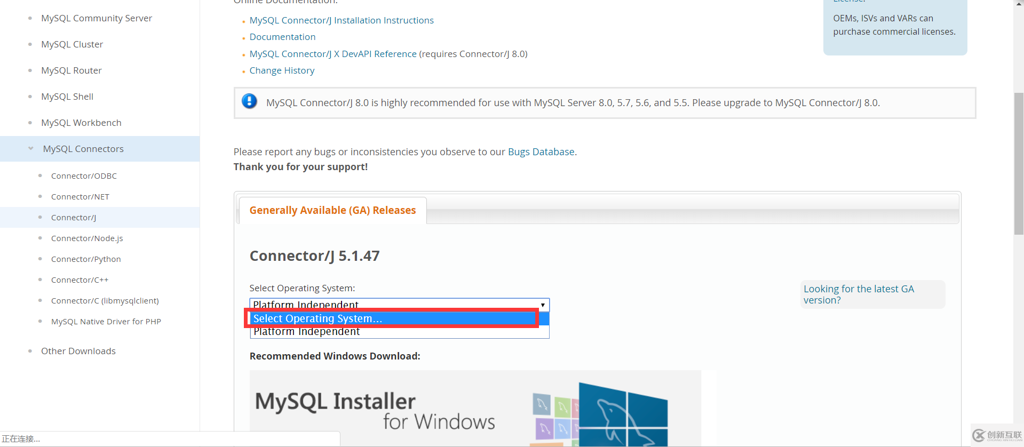Click the Connector/J 5.1.47 heading text
The width and height of the screenshot is (1024, 447).
click(x=314, y=256)
